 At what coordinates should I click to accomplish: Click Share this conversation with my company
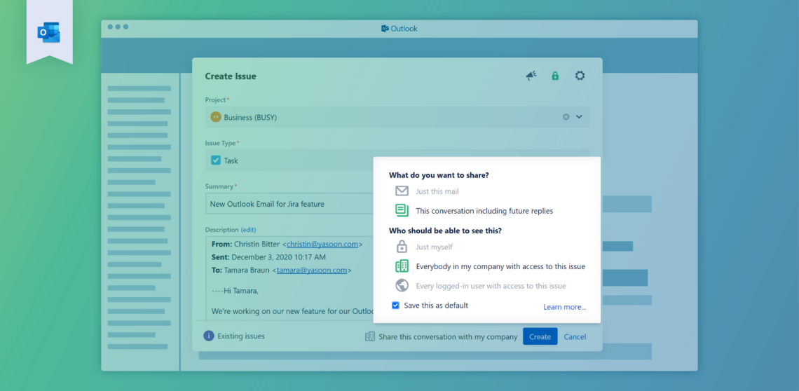click(448, 337)
